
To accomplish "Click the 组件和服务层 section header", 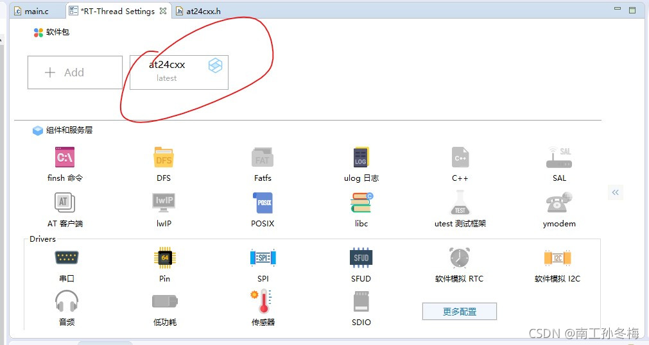I will (x=69, y=130).
